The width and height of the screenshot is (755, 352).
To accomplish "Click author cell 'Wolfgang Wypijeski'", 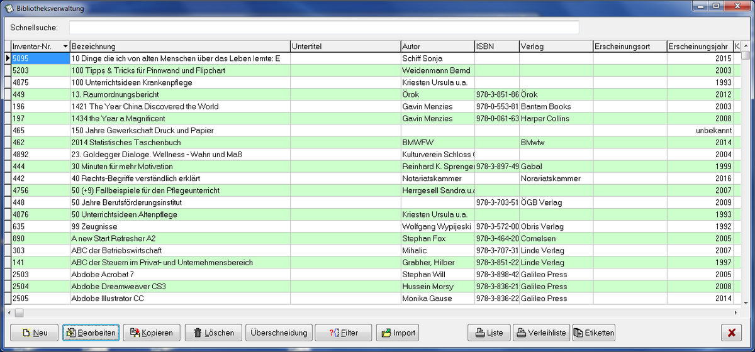I will point(438,226).
